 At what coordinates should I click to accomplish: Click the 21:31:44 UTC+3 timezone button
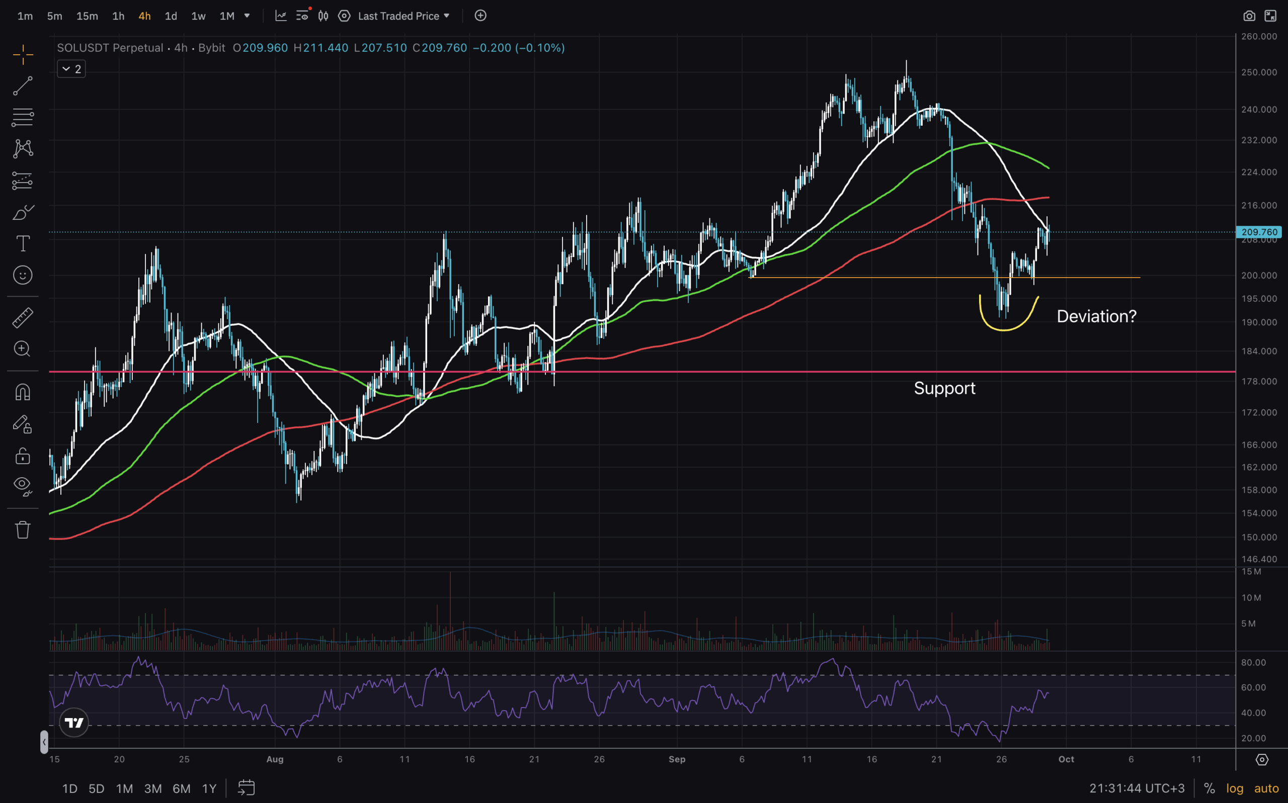tap(1137, 788)
